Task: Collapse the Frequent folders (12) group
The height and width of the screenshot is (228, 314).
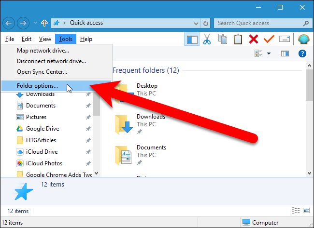Action: (146, 70)
